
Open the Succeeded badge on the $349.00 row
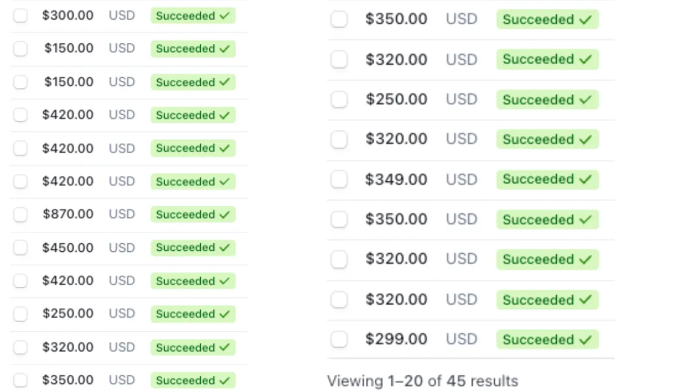(x=547, y=180)
